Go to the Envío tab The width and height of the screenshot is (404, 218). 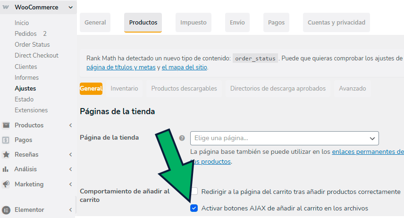point(237,23)
